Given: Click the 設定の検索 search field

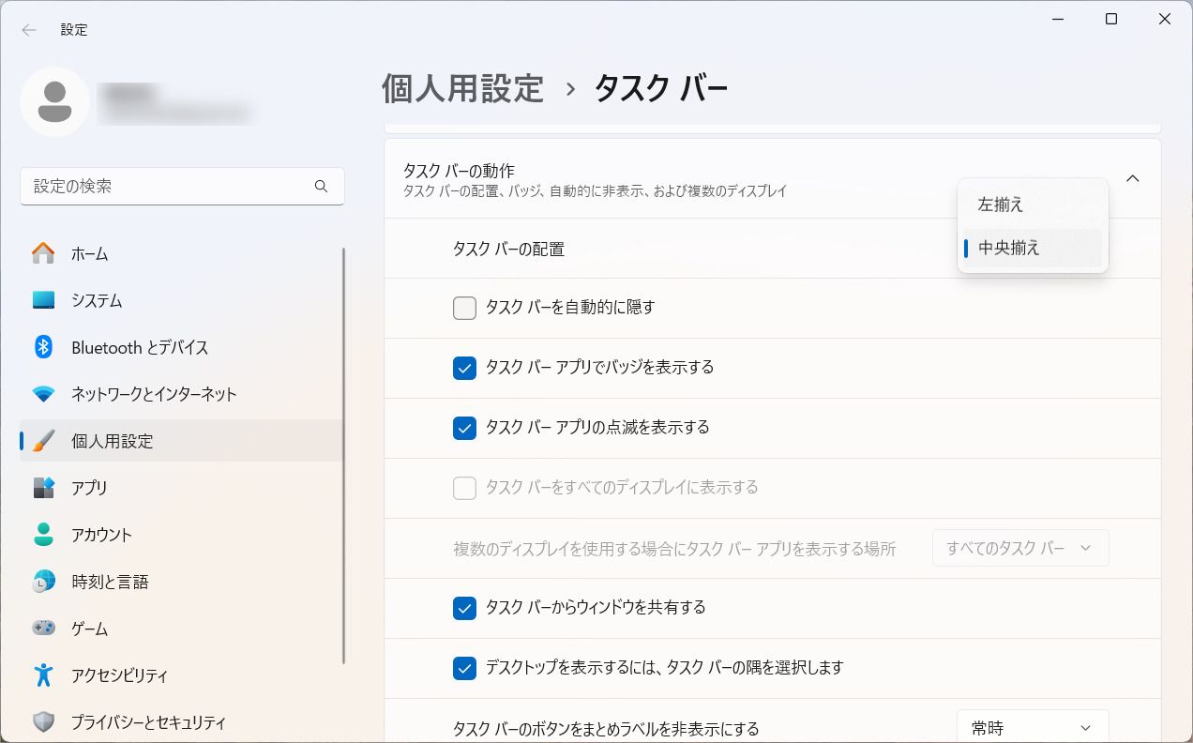Looking at the screenshot, I should pos(182,187).
